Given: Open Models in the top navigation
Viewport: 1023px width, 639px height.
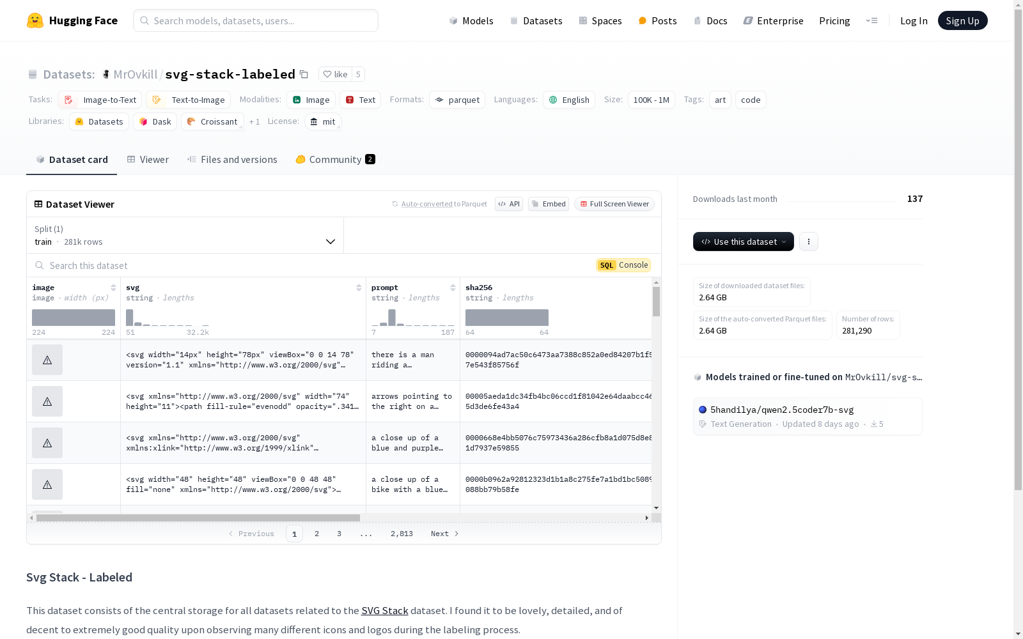Looking at the screenshot, I should tap(471, 20).
